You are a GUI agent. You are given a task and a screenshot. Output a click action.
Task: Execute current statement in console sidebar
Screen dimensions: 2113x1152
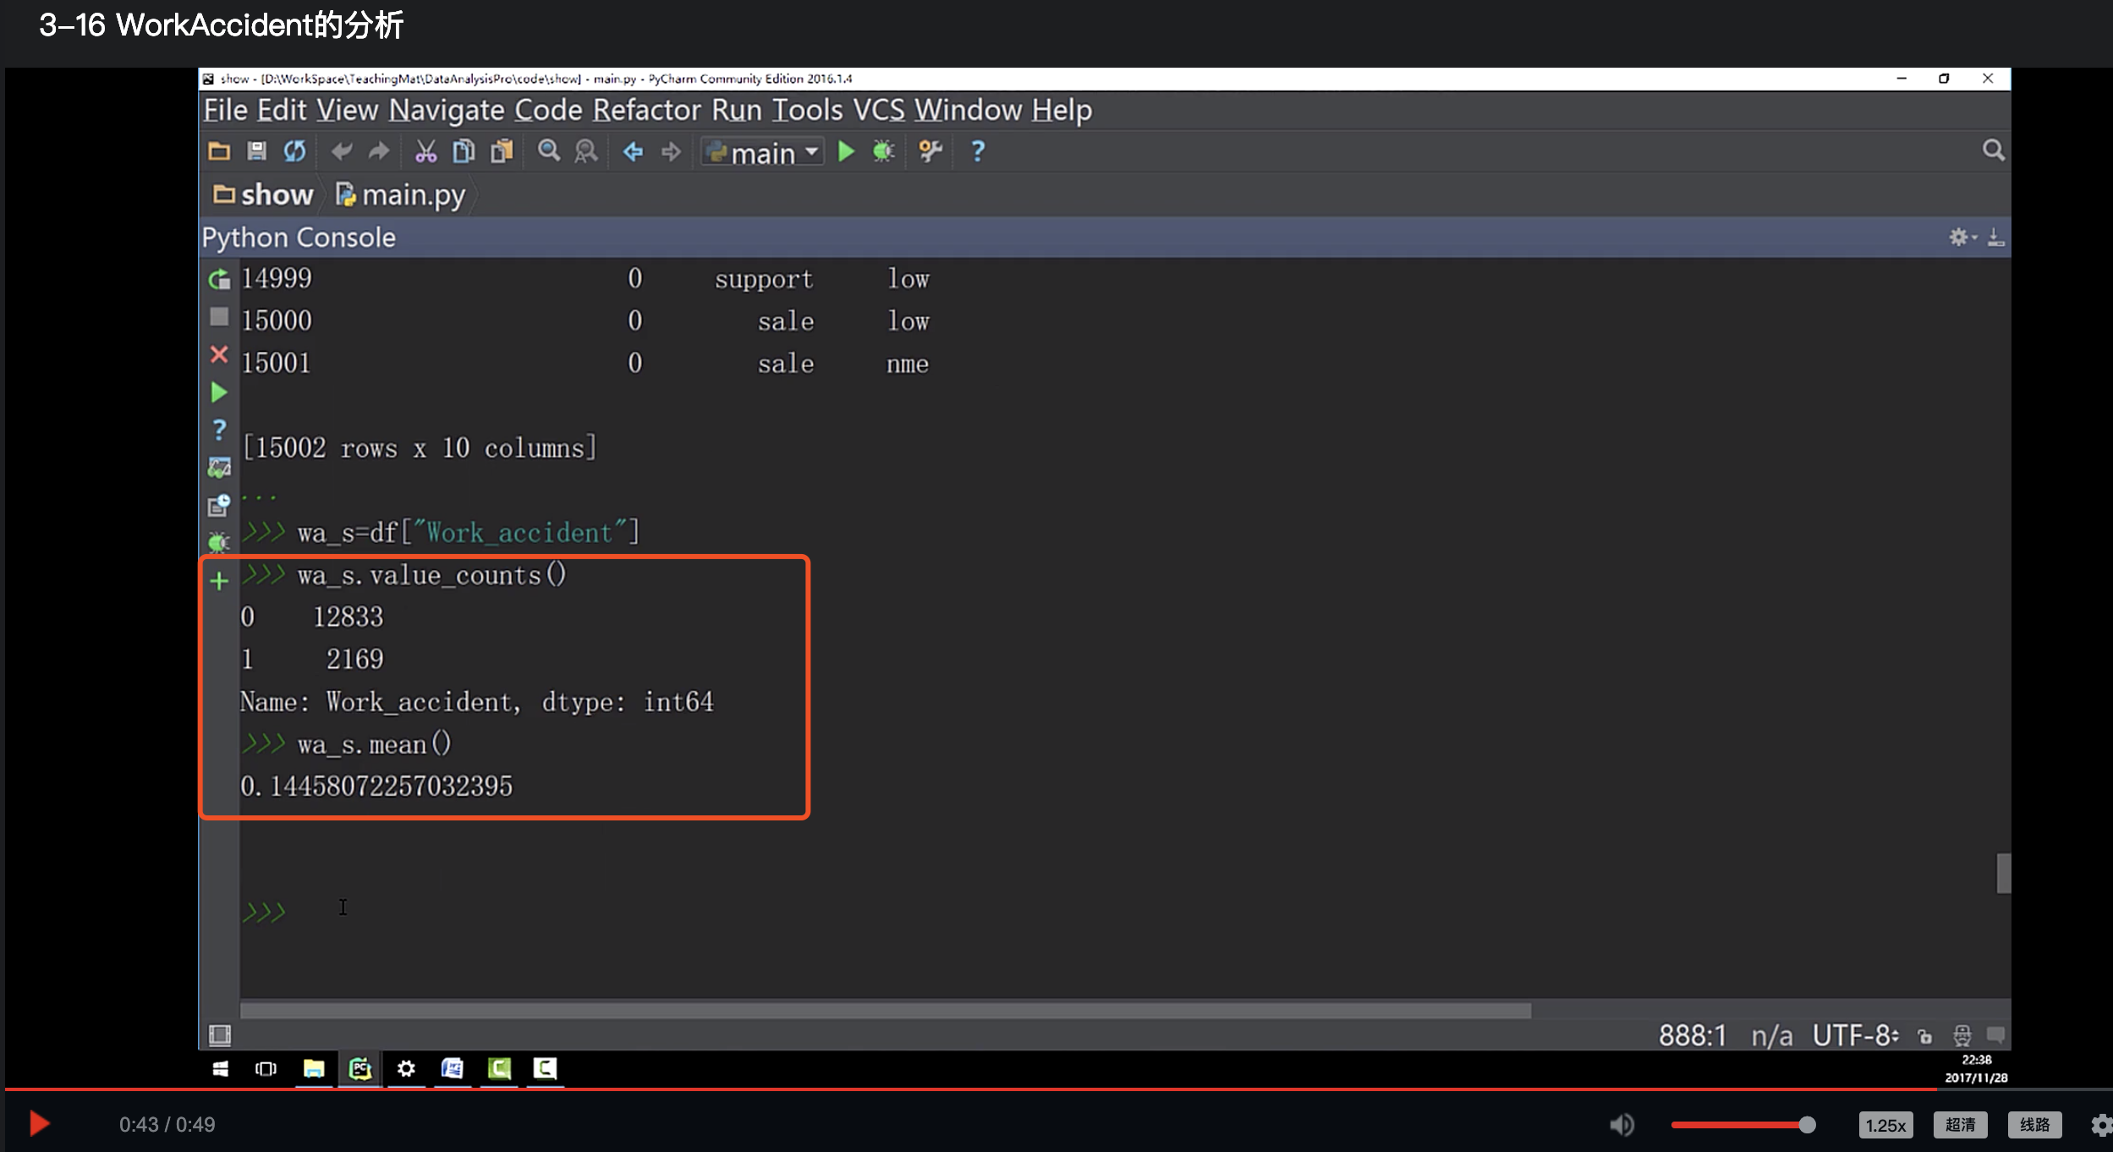point(219,392)
